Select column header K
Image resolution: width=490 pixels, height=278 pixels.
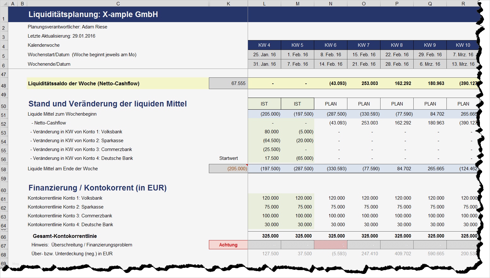228,3
